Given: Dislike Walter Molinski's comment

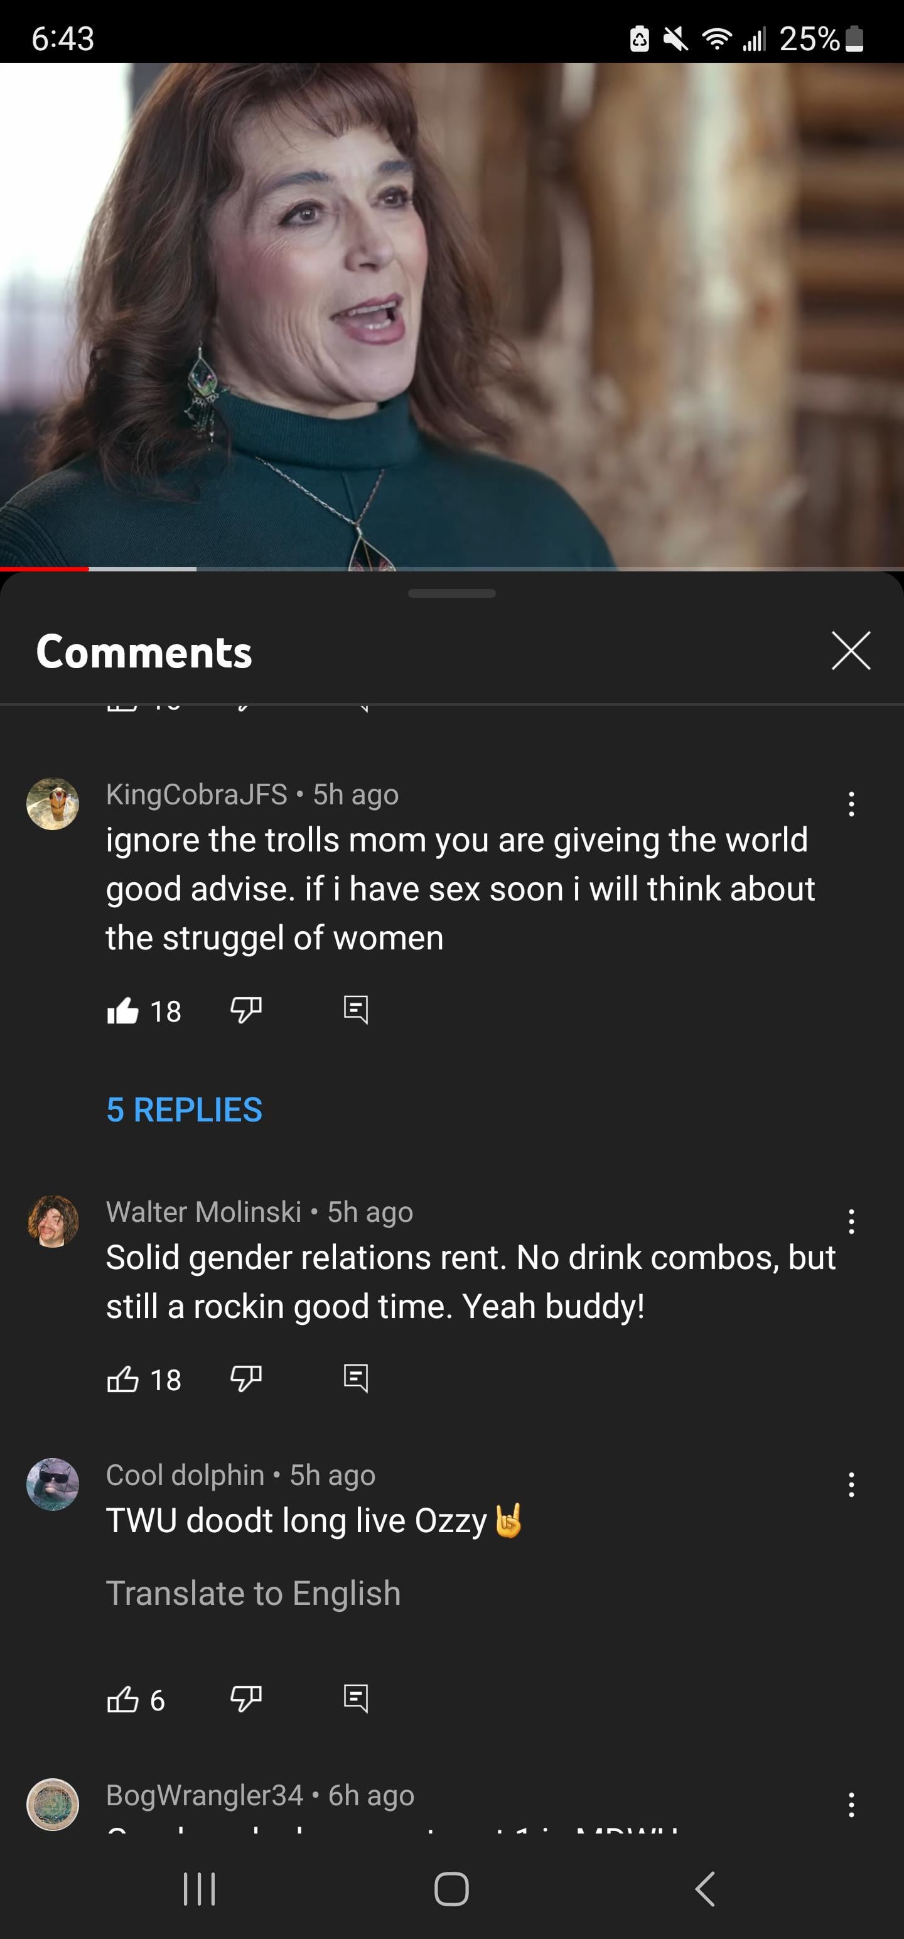Looking at the screenshot, I should tap(245, 1379).
